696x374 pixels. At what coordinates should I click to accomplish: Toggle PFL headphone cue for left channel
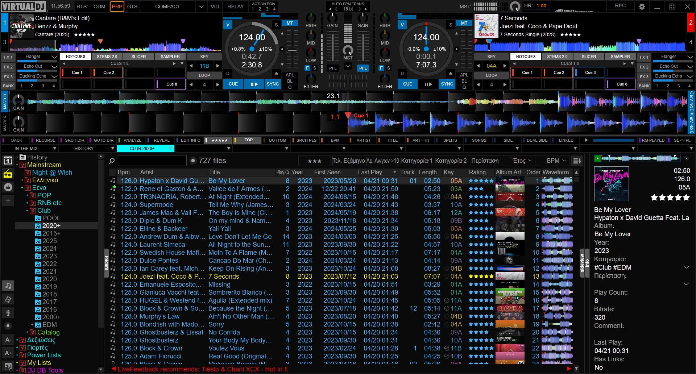point(333,68)
